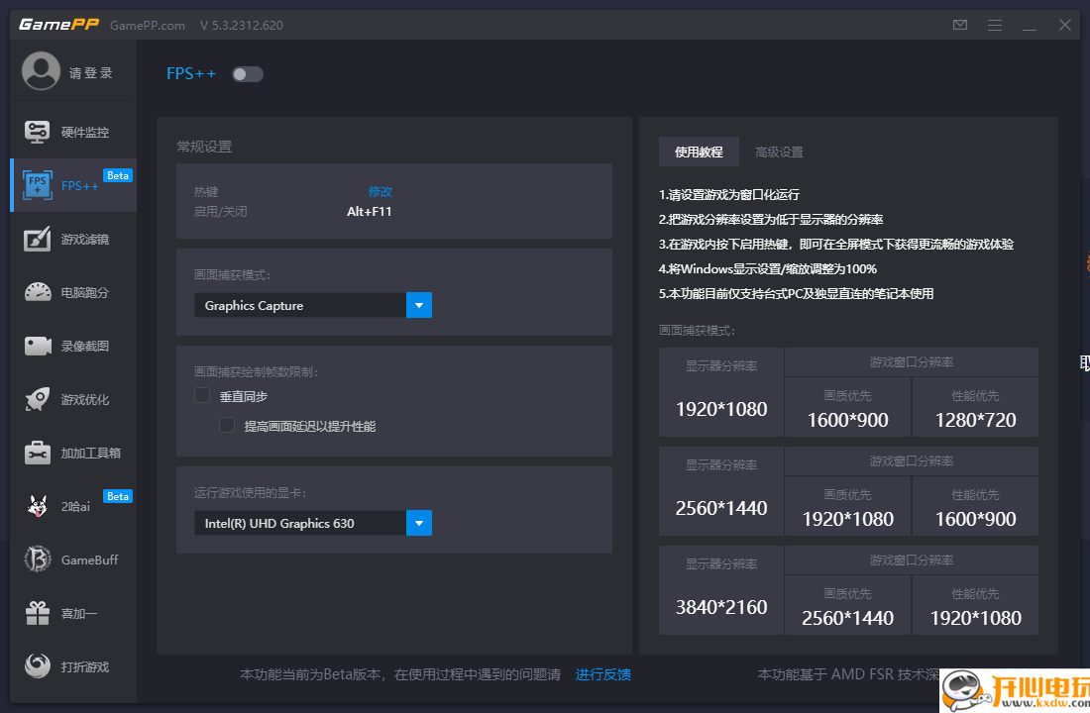Open 游戏优化 rocket icon

click(38, 399)
